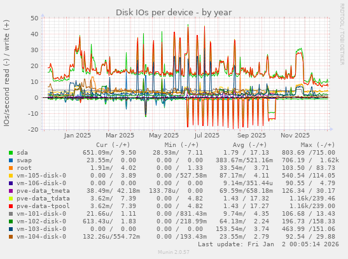Click the -20 y-axis tick label
The width and height of the screenshot is (348, 259).
coord(33,130)
